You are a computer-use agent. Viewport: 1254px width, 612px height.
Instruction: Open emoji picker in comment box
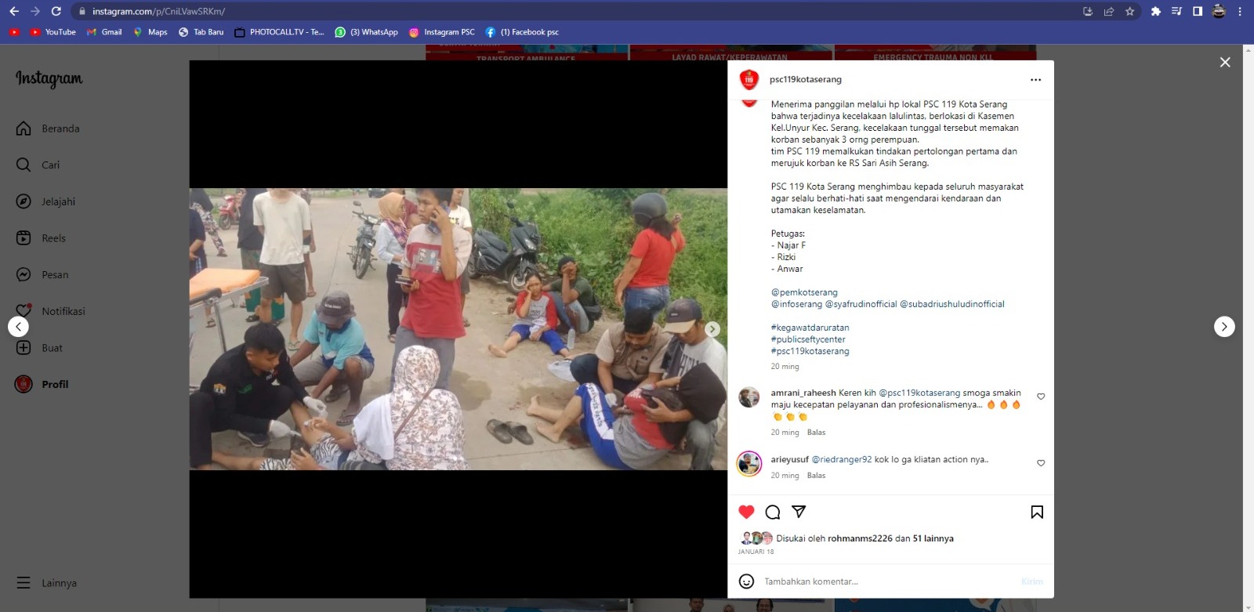(746, 581)
